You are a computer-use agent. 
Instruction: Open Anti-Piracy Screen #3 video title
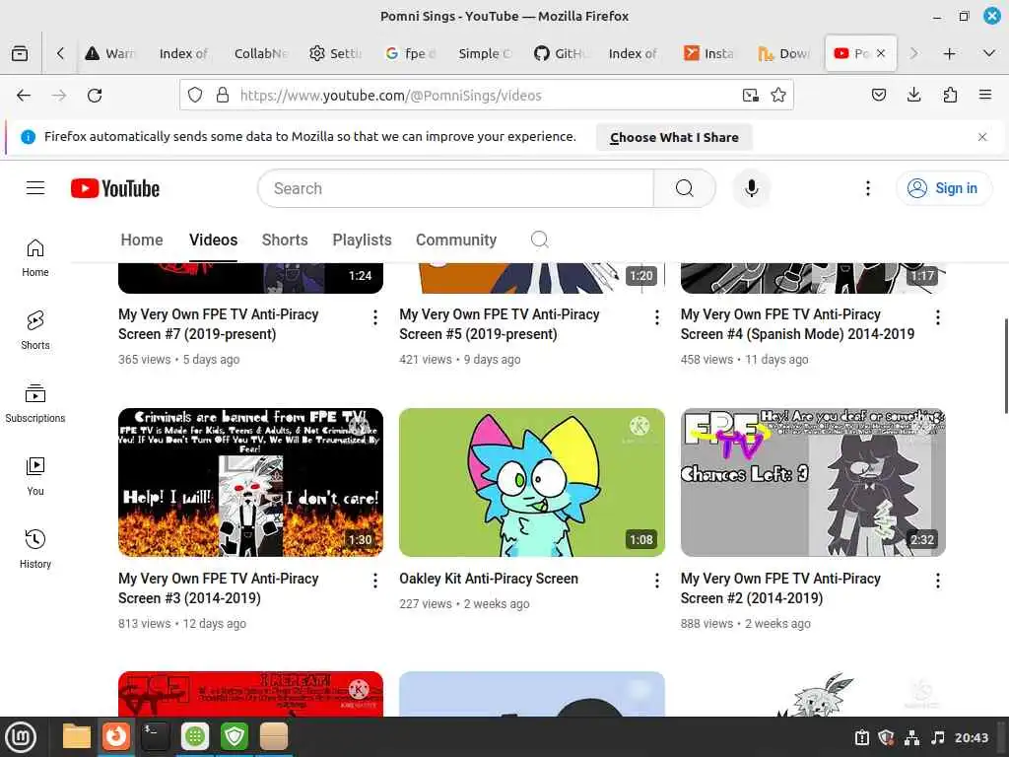[218, 588]
